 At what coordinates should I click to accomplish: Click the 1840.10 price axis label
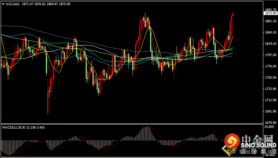click(270, 32)
